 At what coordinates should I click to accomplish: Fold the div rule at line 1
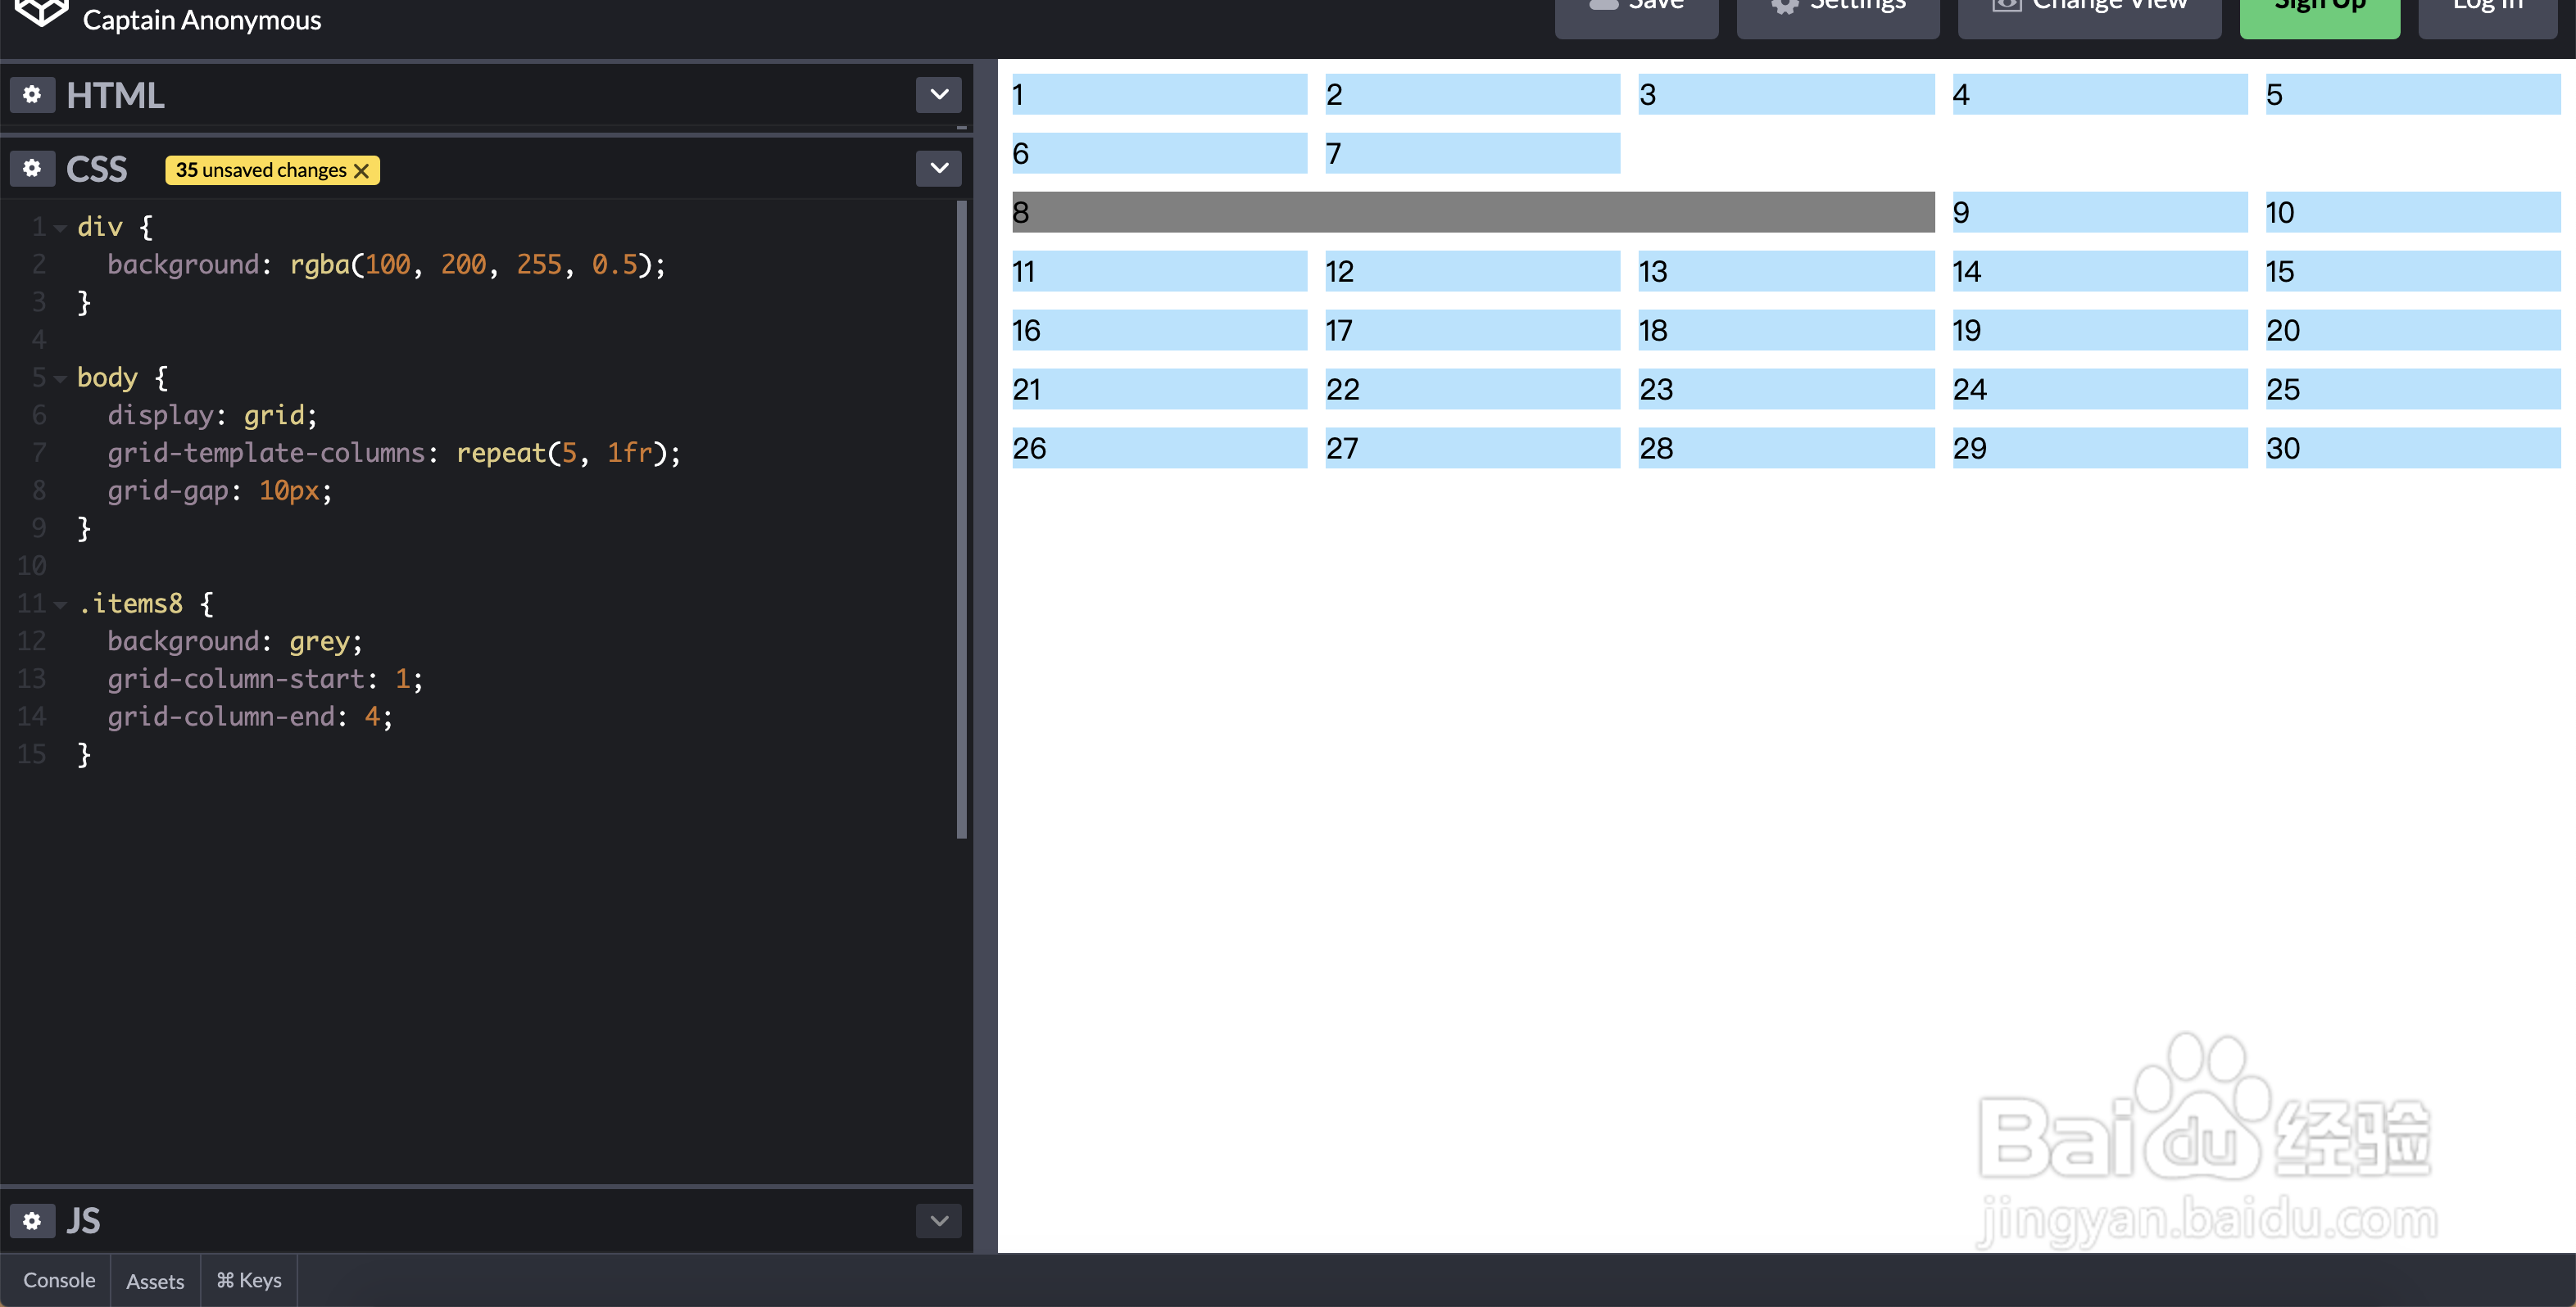click(x=60, y=228)
